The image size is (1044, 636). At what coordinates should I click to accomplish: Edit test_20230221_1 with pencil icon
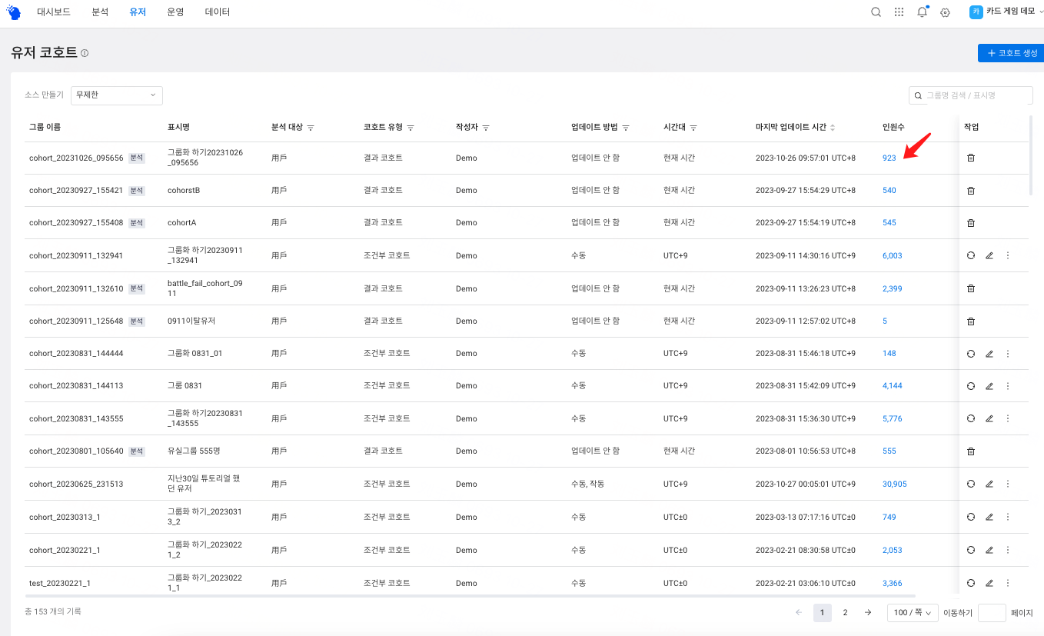point(989,583)
